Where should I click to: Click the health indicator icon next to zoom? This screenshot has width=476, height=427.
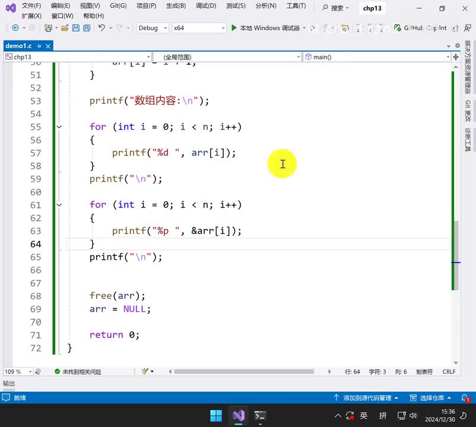(x=38, y=371)
